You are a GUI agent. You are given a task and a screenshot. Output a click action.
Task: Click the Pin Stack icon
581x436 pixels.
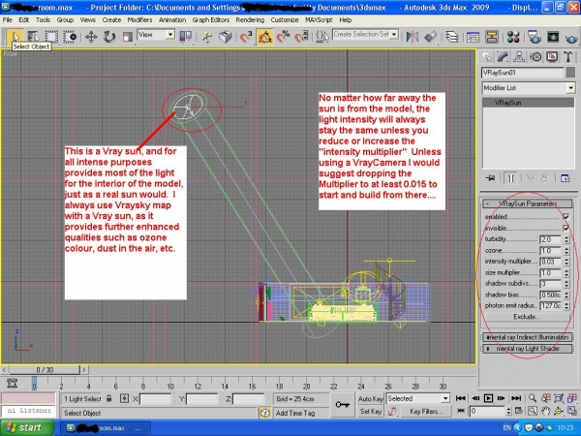tap(491, 178)
